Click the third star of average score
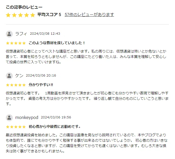 click(20, 15)
